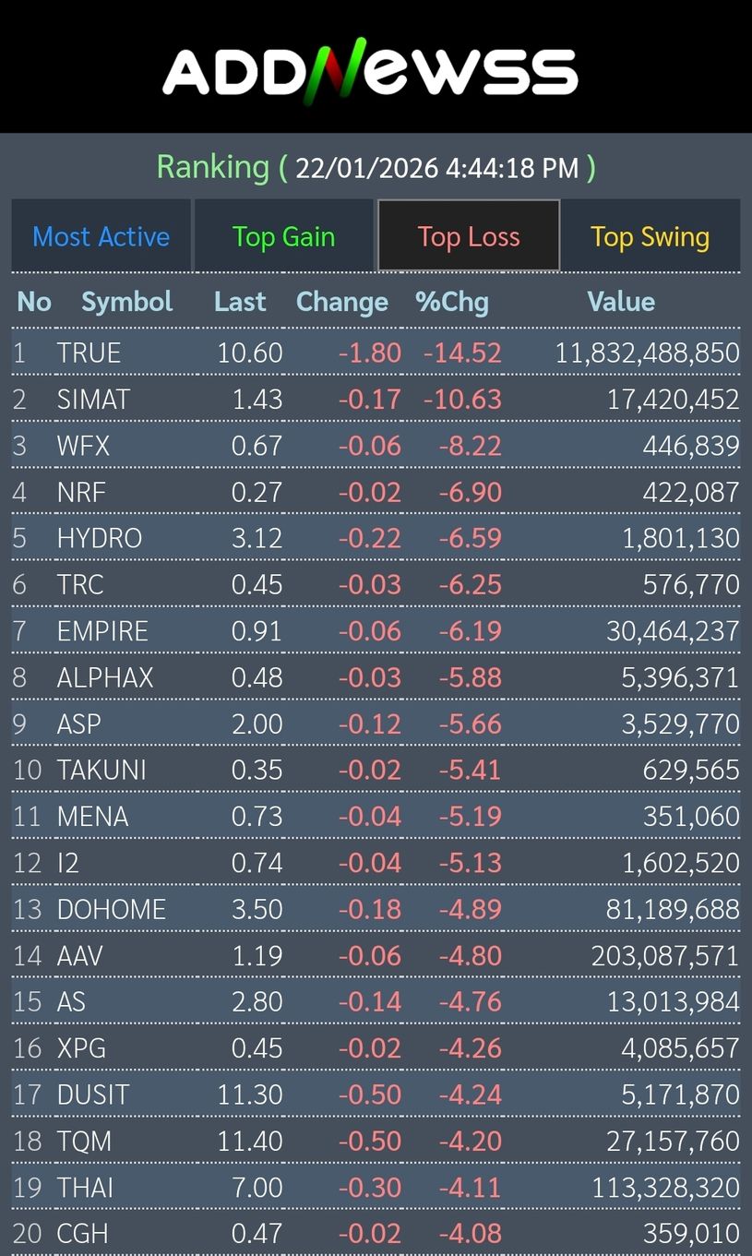Switch to the Top Swing tab
The height and width of the screenshot is (1256, 752).
[650, 237]
